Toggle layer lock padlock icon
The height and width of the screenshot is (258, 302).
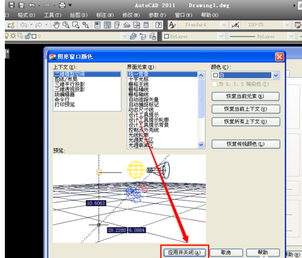[28, 36]
